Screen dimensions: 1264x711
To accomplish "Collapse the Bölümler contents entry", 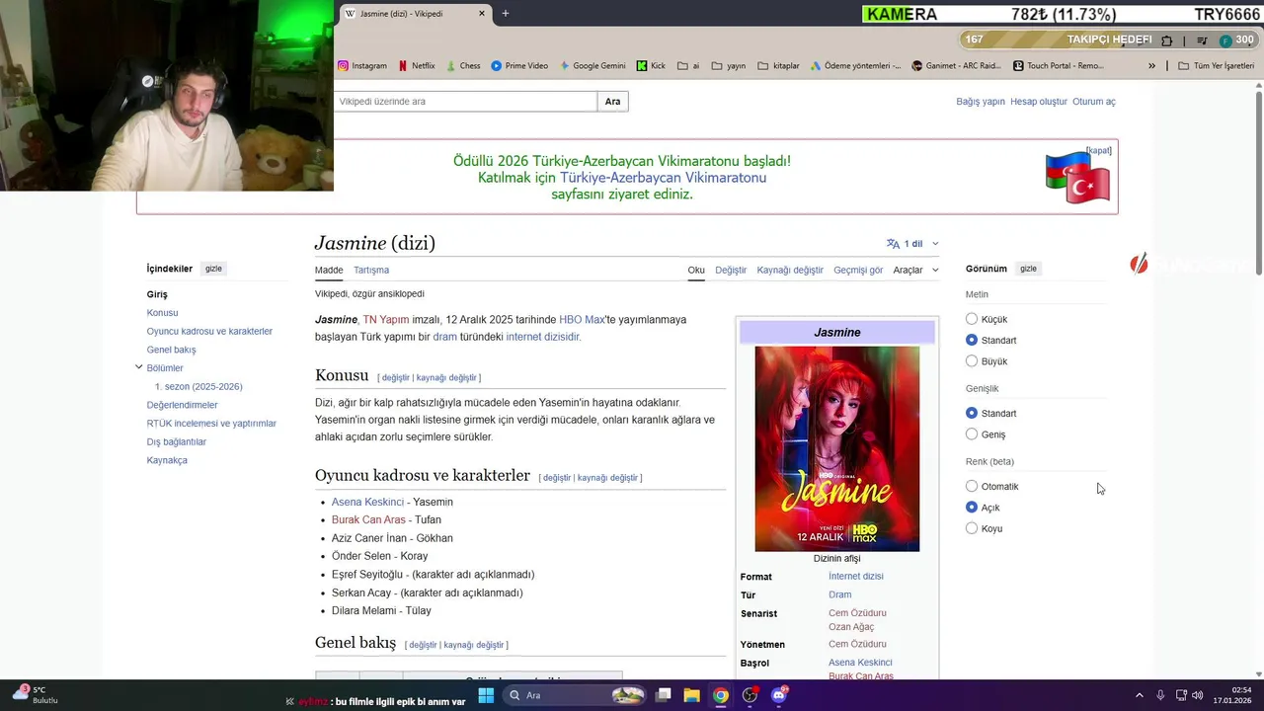I will [139, 367].
